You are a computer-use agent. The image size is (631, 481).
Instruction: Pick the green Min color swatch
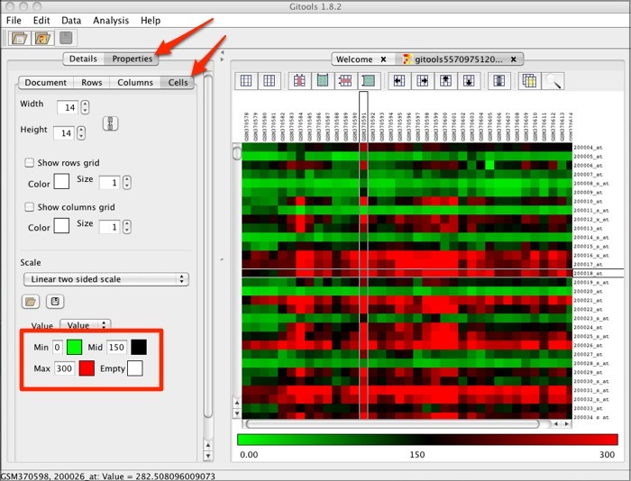coord(74,347)
